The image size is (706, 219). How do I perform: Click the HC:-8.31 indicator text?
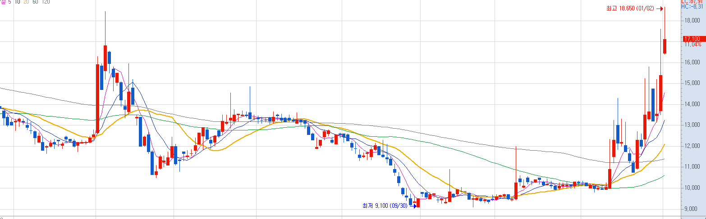point(692,7)
